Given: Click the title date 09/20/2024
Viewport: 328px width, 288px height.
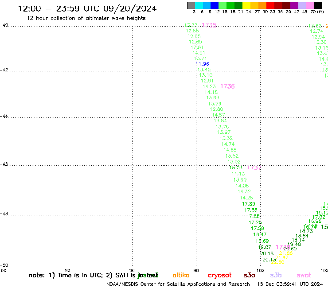Looking at the screenshot, I should pyautogui.click(x=130, y=8).
